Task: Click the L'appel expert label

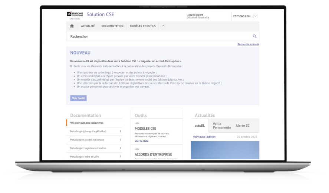Action: [195, 15]
